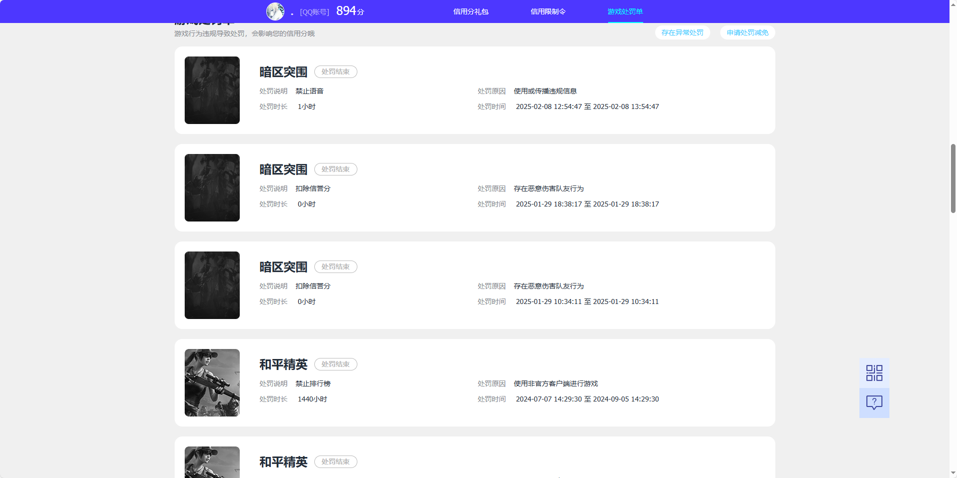Click the 处罚结束 badge on the first card
Image resolution: width=957 pixels, height=478 pixels.
pyautogui.click(x=335, y=71)
